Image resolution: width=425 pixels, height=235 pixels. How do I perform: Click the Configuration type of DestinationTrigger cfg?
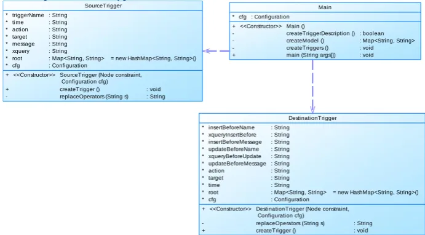[292, 199]
